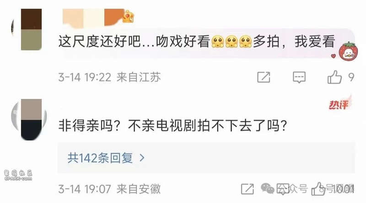Click the like count 9
Viewport: 366px width, 203px height.
(x=351, y=77)
